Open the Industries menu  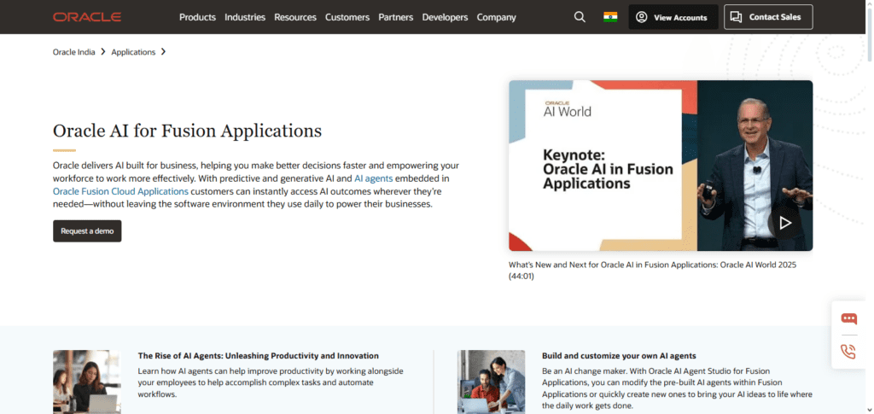point(245,17)
